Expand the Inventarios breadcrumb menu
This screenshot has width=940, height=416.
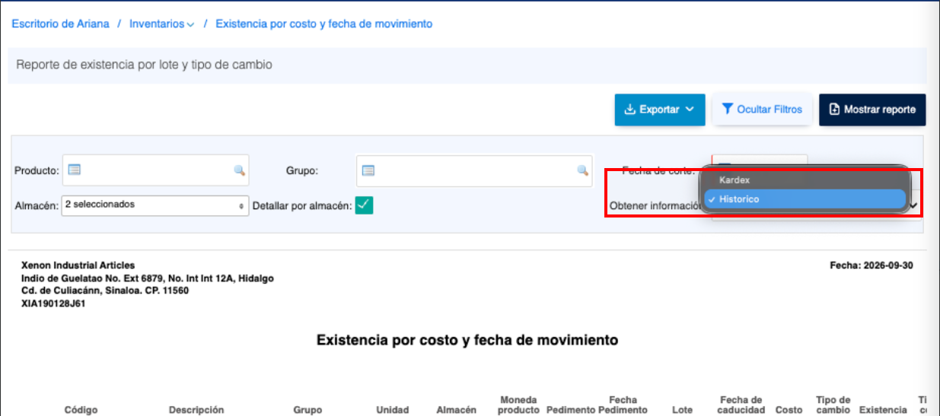click(161, 24)
